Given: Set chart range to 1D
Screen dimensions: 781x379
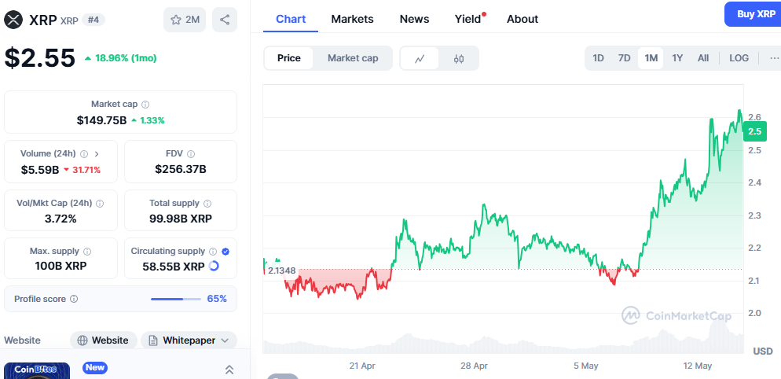Looking at the screenshot, I should (598, 58).
